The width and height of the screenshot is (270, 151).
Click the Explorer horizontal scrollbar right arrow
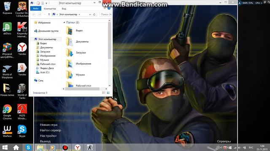pos(106,89)
